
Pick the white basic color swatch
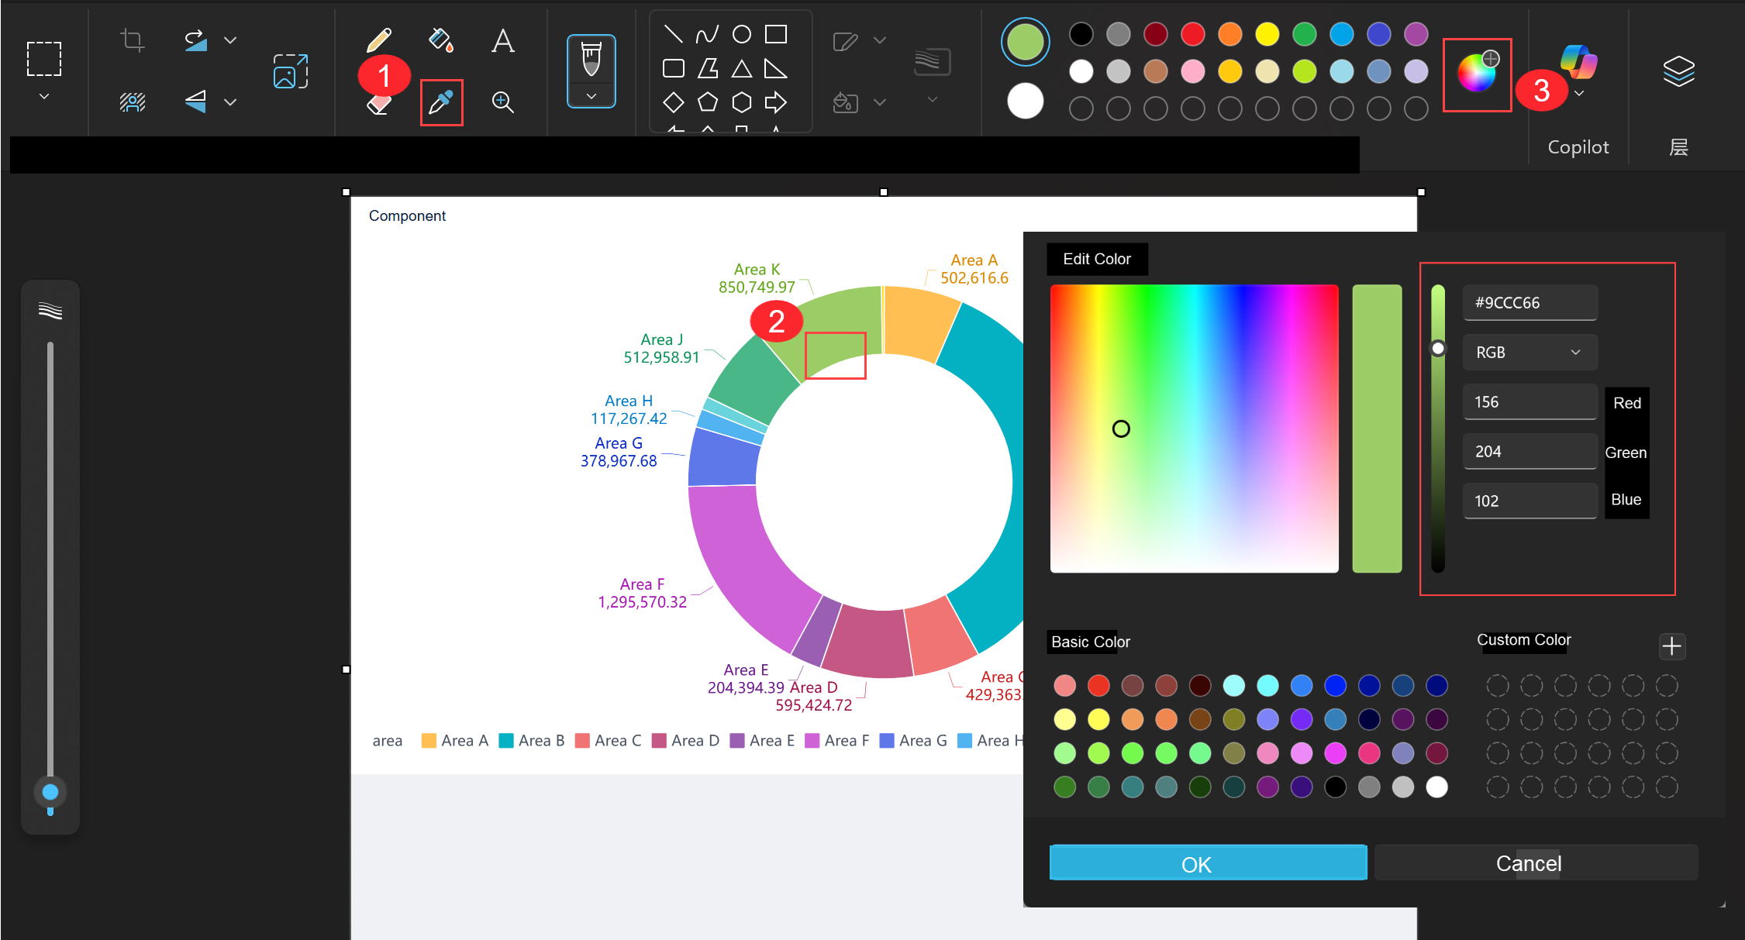click(x=1436, y=787)
